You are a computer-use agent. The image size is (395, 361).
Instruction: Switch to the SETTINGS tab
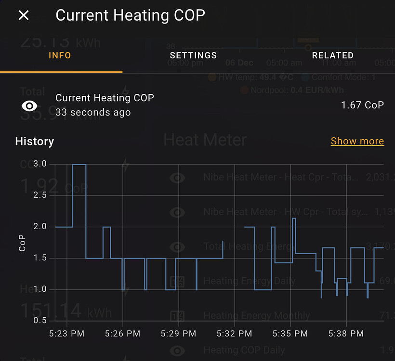coord(193,55)
